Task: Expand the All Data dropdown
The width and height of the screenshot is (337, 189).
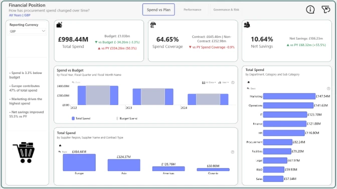Action: coord(209,82)
